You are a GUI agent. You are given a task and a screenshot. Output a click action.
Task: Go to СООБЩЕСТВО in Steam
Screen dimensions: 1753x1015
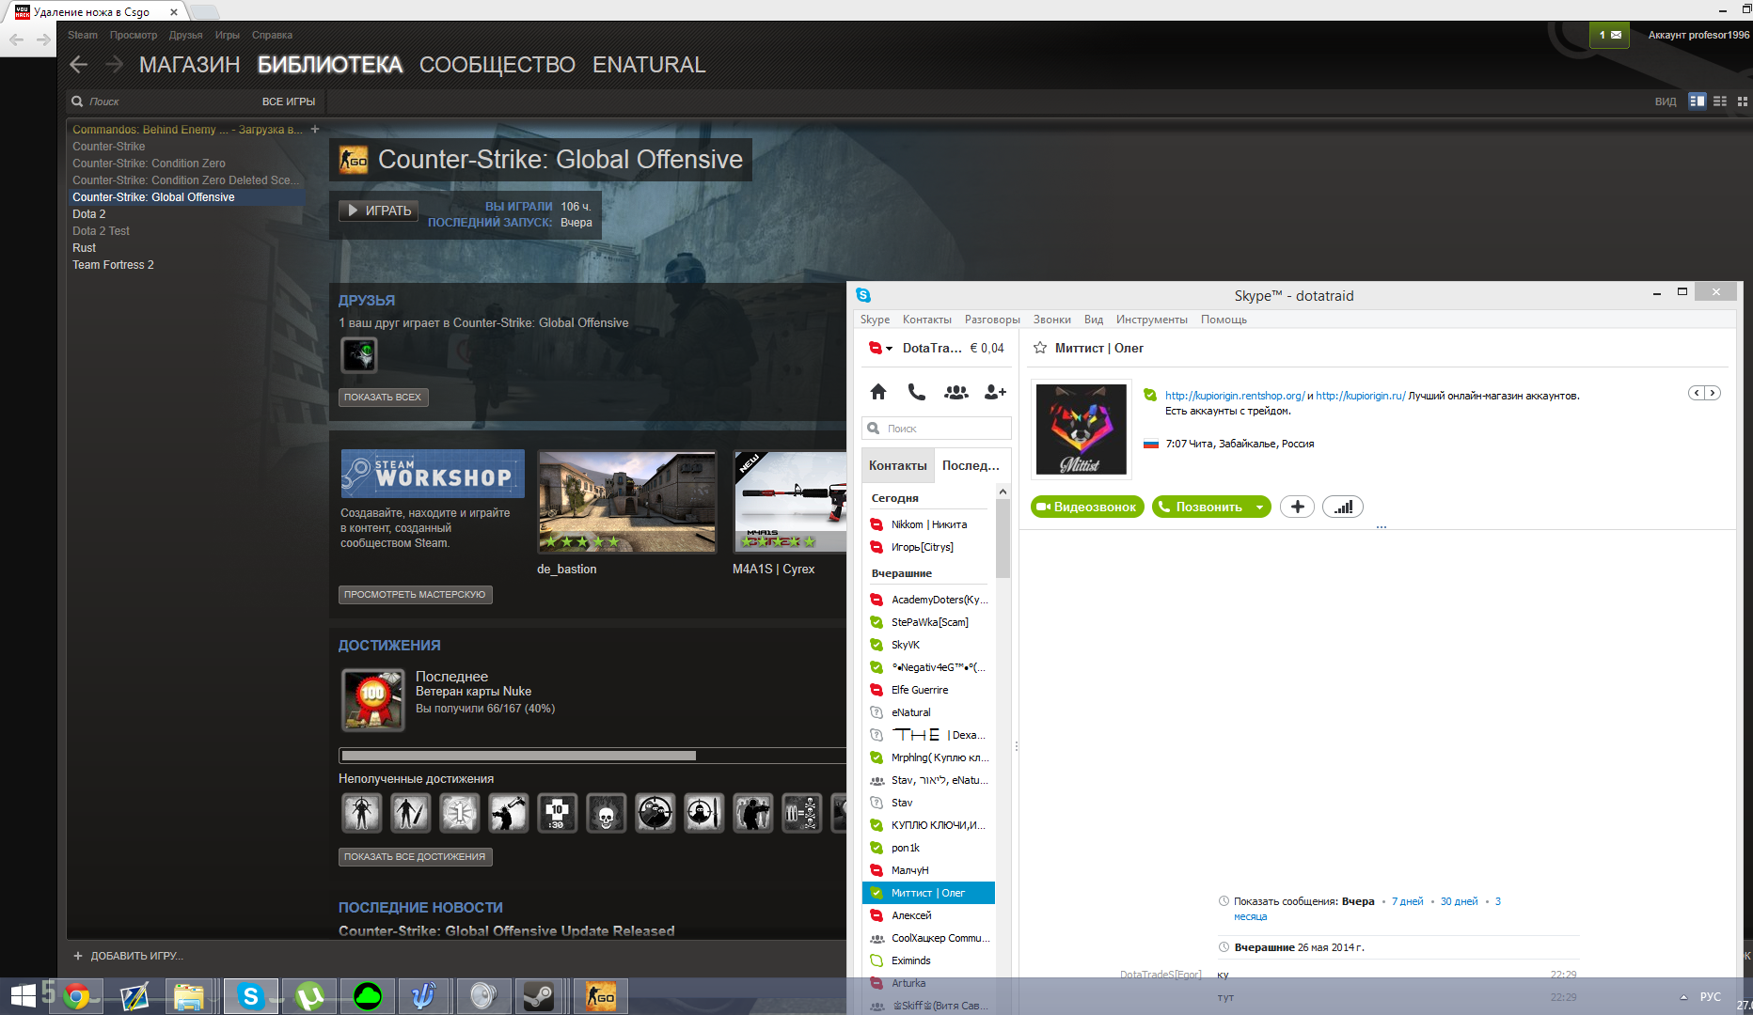(x=497, y=65)
